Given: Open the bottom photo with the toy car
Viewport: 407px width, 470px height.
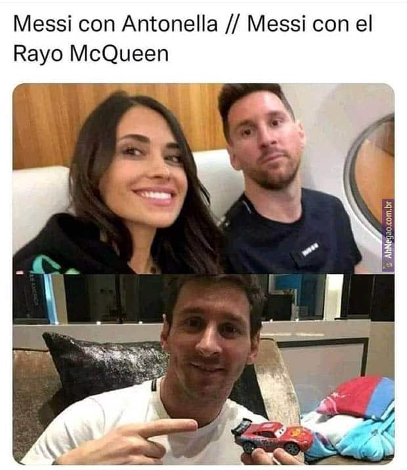Looking at the screenshot, I should click(x=203, y=370).
